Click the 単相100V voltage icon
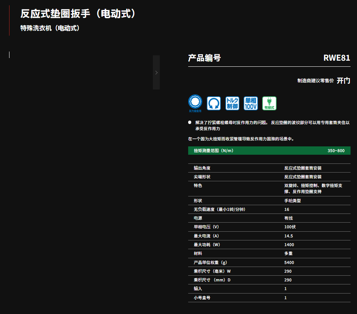357x314 pixels. click(x=250, y=103)
